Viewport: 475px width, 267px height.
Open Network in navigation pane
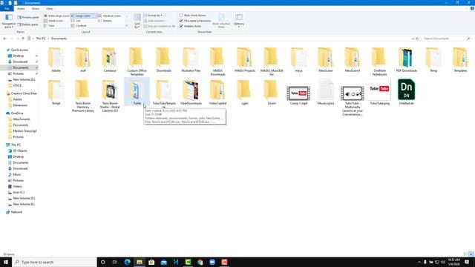click(16, 212)
